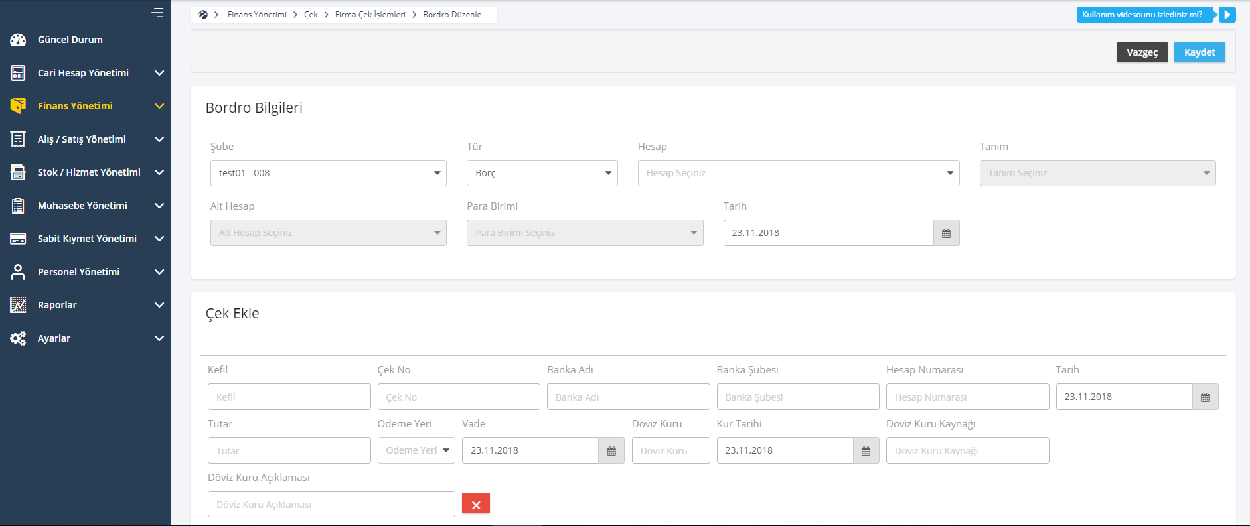Screen dimensions: 1250x526
Task: Open calendar for Çek Ekle Tarih field
Action: pyautogui.click(x=1206, y=397)
